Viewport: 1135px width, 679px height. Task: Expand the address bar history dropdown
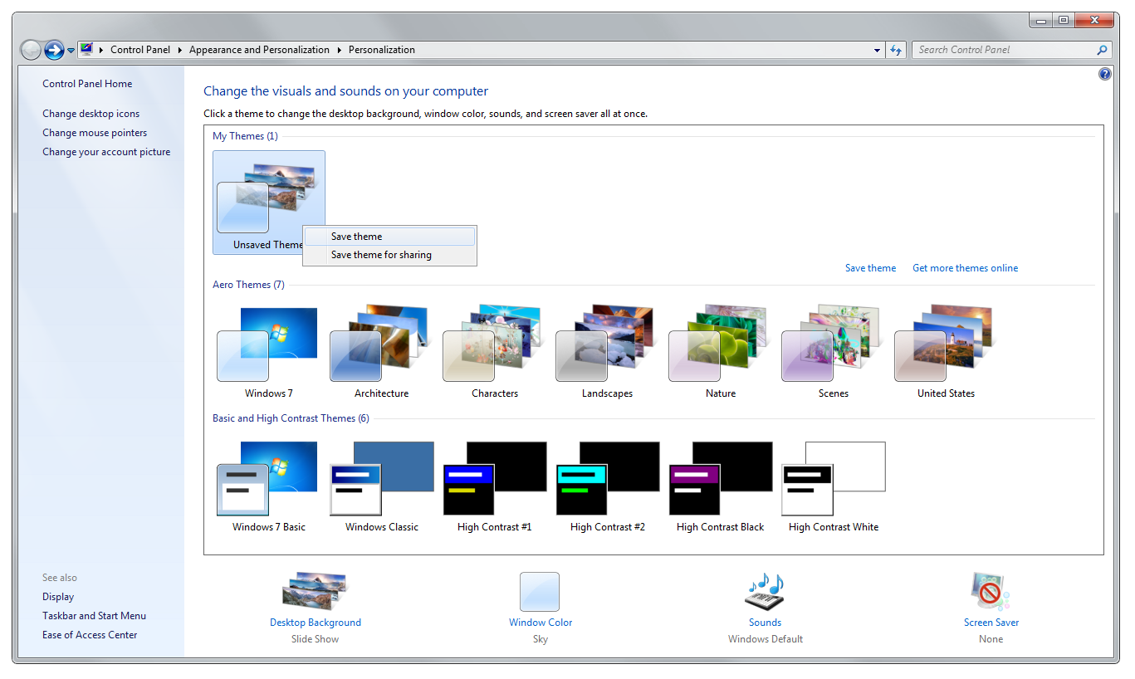coord(878,50)
